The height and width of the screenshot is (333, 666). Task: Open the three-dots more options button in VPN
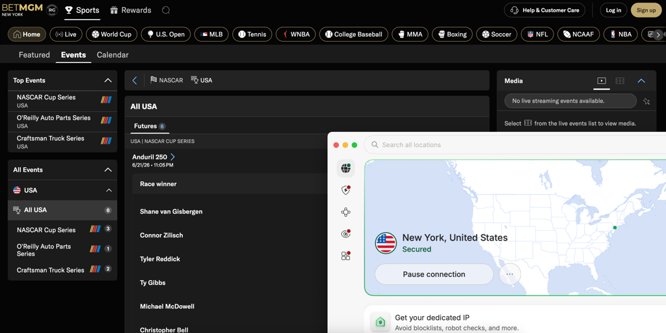(x=510, y=274)
